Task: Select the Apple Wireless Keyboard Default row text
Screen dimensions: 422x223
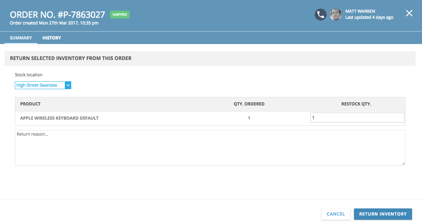Action: coord(60,118)
